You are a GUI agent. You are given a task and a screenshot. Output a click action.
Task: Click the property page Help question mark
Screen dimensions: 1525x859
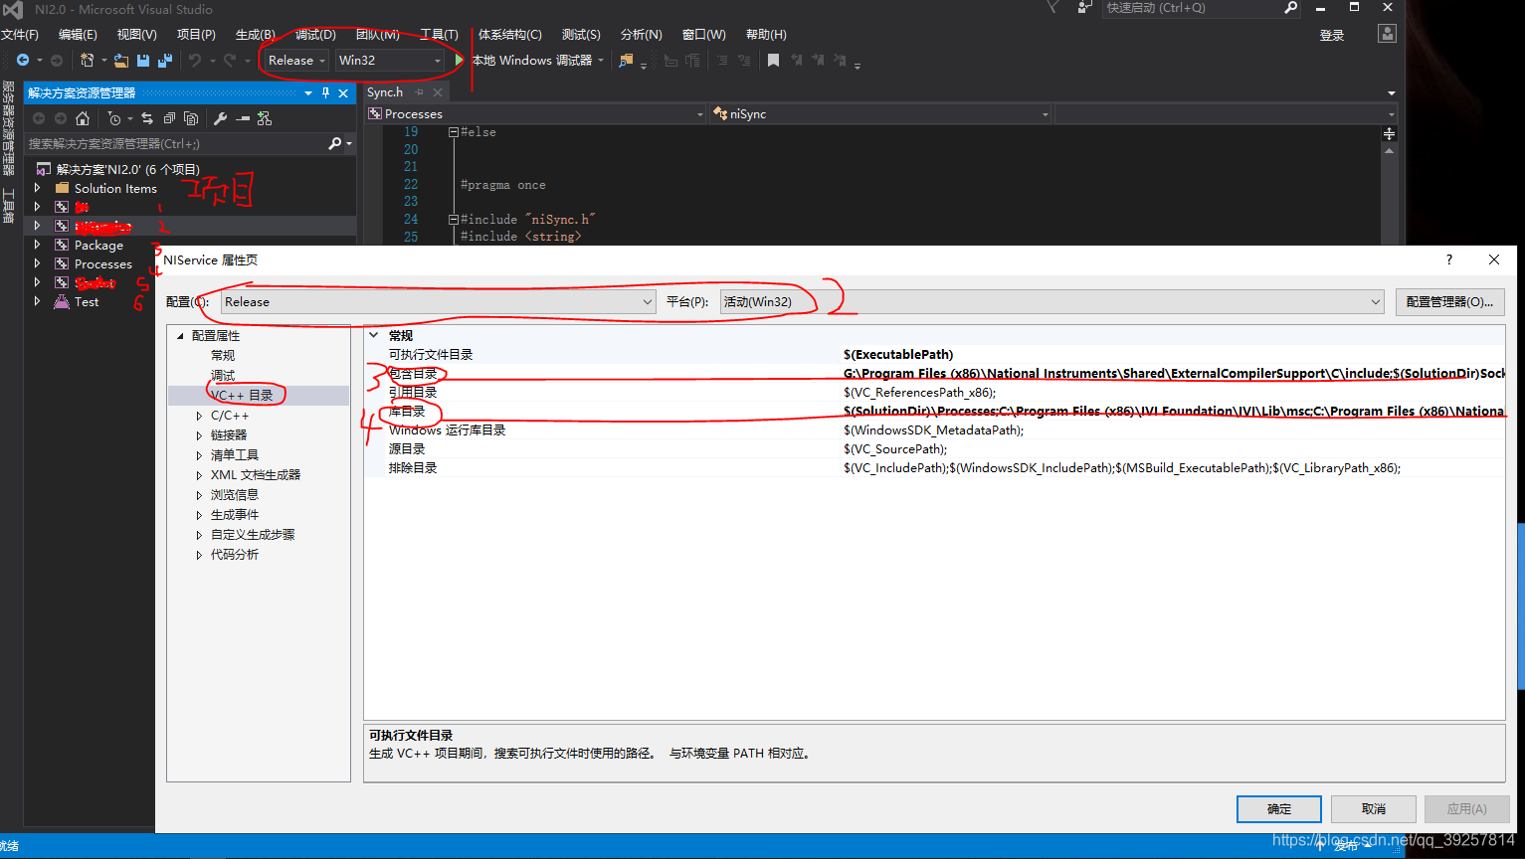coord(1449,259)
